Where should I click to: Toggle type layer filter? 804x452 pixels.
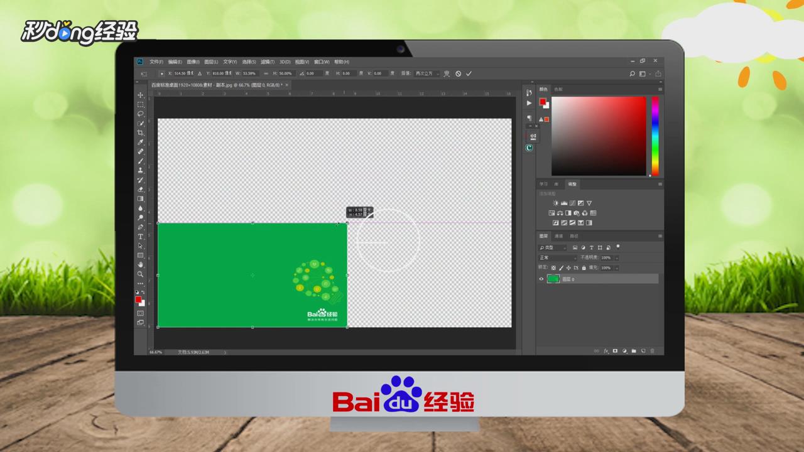click(591, 248)
